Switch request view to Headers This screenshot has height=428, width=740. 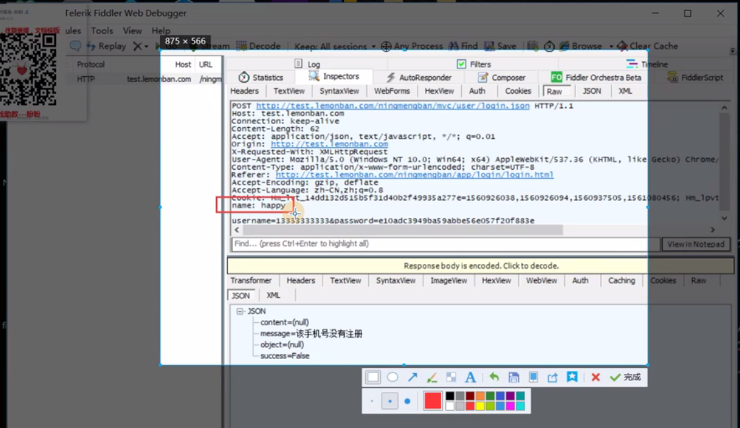245,91
